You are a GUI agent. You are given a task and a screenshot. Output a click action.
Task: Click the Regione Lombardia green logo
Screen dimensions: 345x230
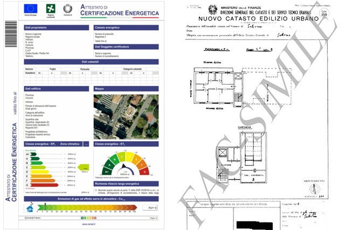[51, 9]
